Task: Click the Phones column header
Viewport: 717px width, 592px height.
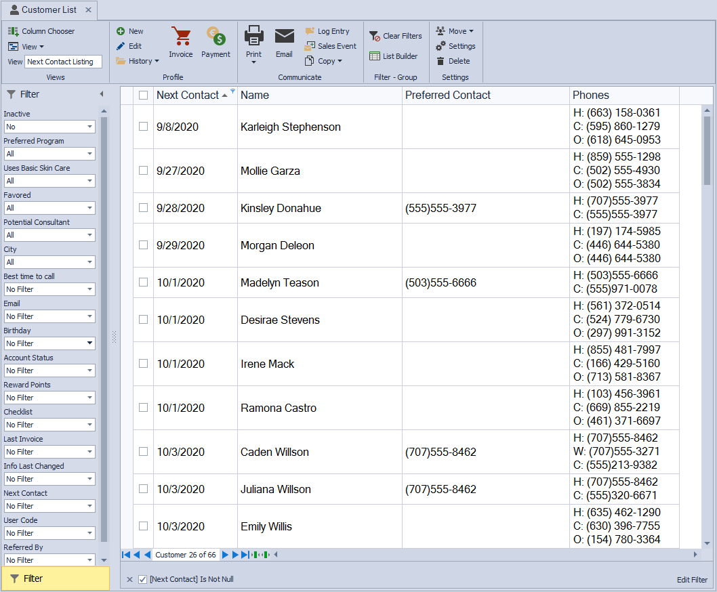Action: 624,95
